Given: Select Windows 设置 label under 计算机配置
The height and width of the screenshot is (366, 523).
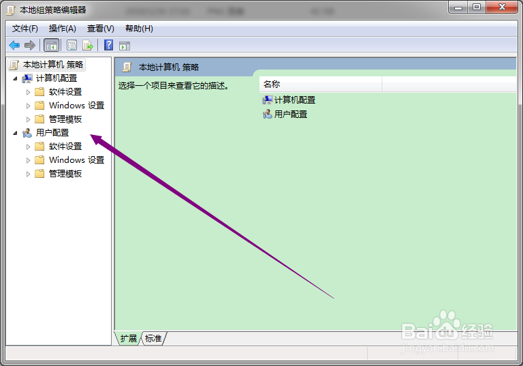Looking at the screenshot, I should [x=77, y=106].
